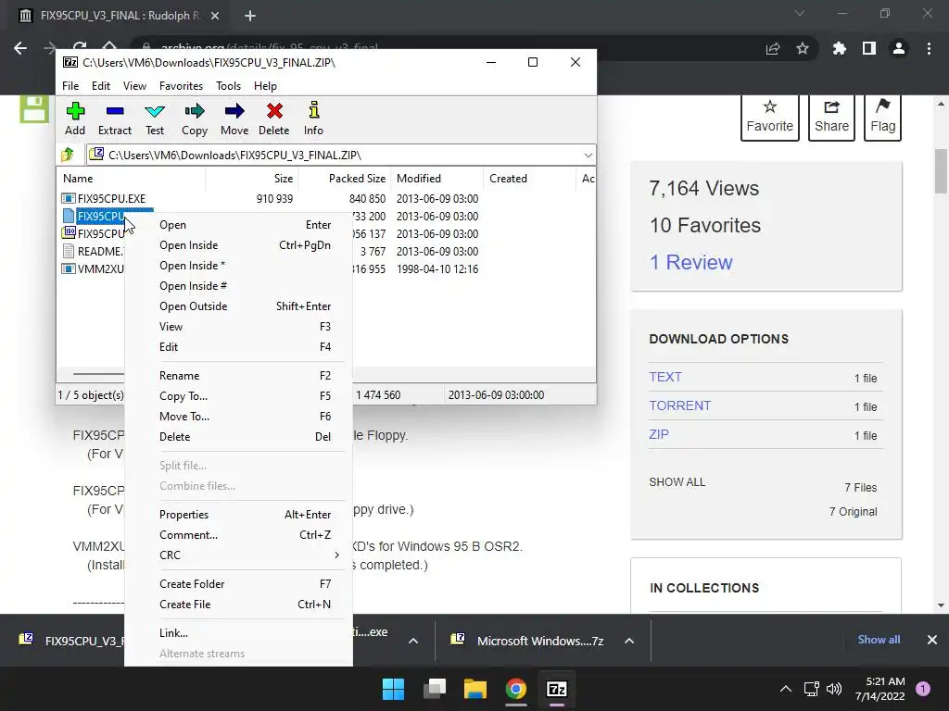This screenshot has height=711, width=949.
Task: Choose Copy To... in context menu
Action: 238,396
